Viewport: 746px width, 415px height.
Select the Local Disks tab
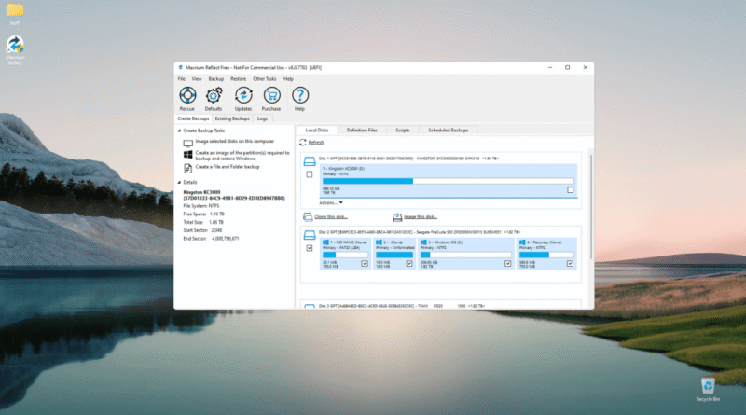pyautogui.click(x=317, y=130)
